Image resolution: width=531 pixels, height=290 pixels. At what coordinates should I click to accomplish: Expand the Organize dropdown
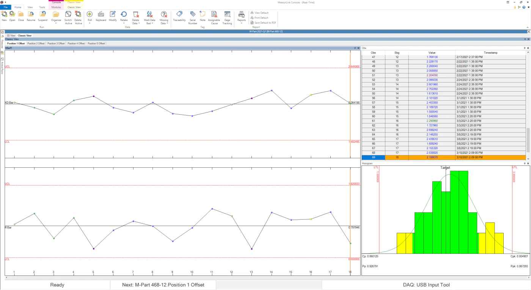tap(56, 23)
